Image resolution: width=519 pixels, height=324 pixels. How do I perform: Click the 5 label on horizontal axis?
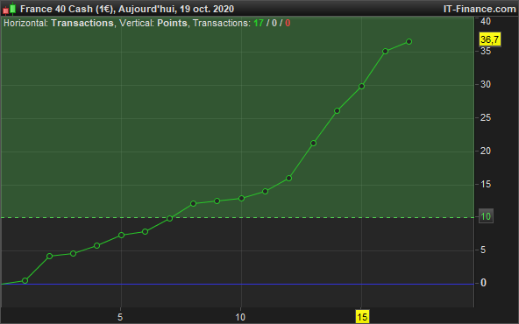pyautogui.click(x=120, y=317)
